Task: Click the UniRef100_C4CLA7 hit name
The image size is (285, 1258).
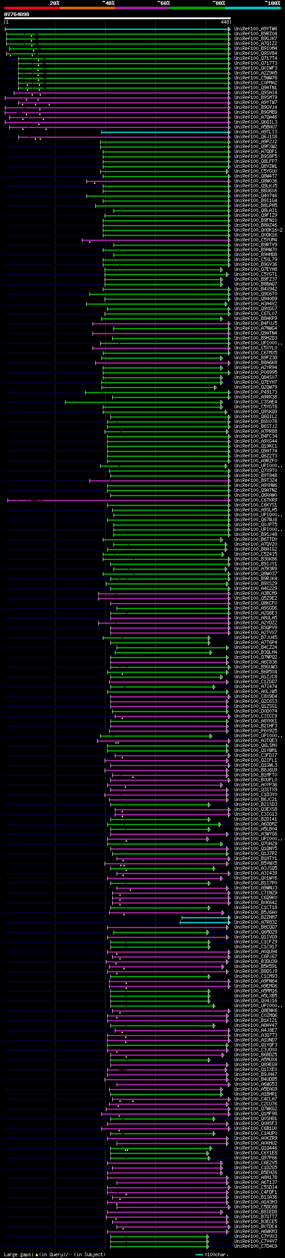Action: pos(256,1099)
